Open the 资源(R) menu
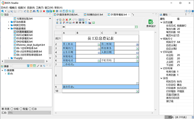The height and width of the screenshot is (119, 194). [31, 8]
